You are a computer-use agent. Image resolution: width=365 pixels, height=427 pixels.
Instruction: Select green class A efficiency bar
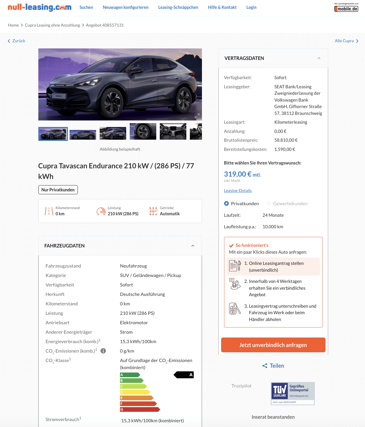[130, 375]
